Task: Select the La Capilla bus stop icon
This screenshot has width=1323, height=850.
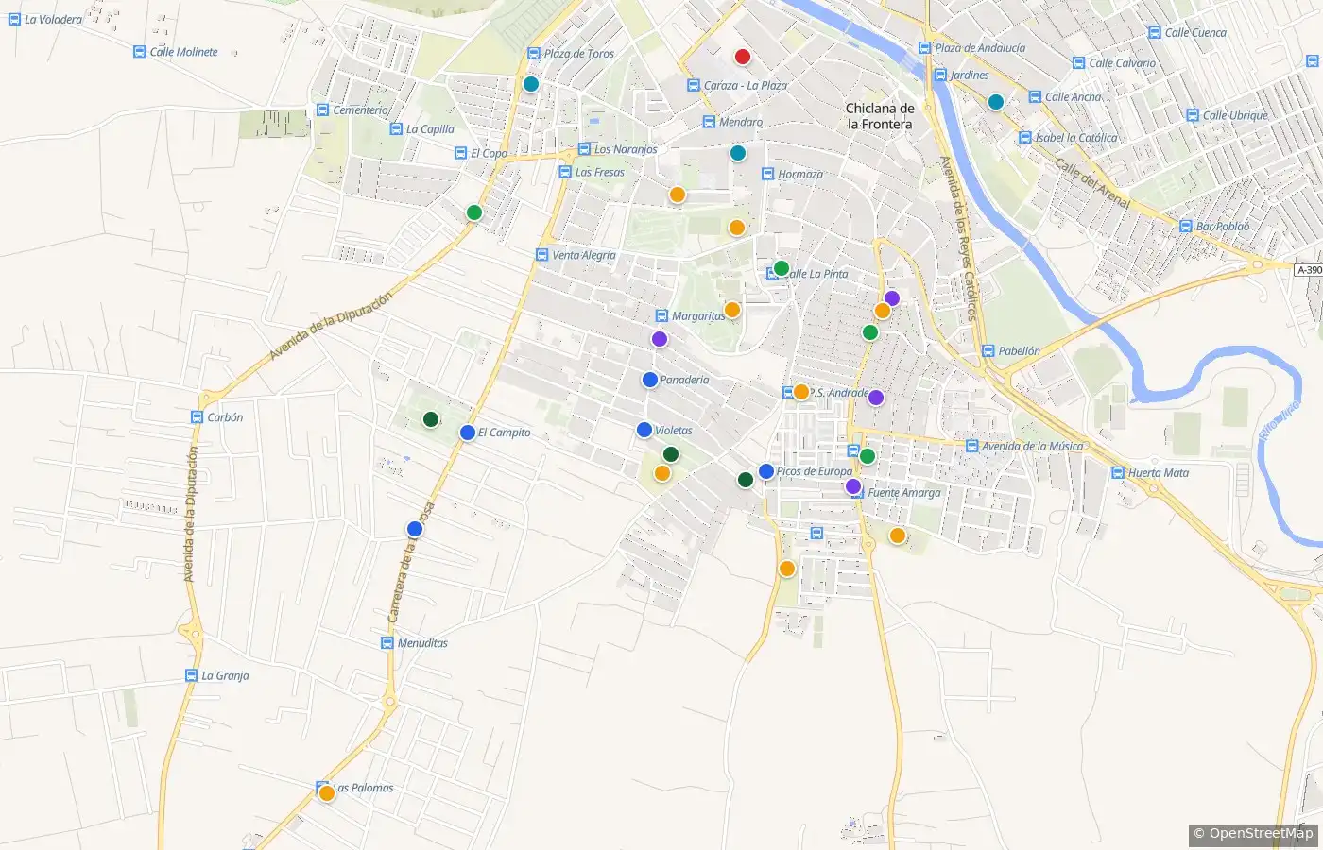Action: coord(396,129)
